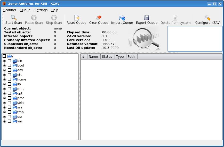224x147 pixels.
Task: Expand the sbin tree node
Action: (5, 103)
